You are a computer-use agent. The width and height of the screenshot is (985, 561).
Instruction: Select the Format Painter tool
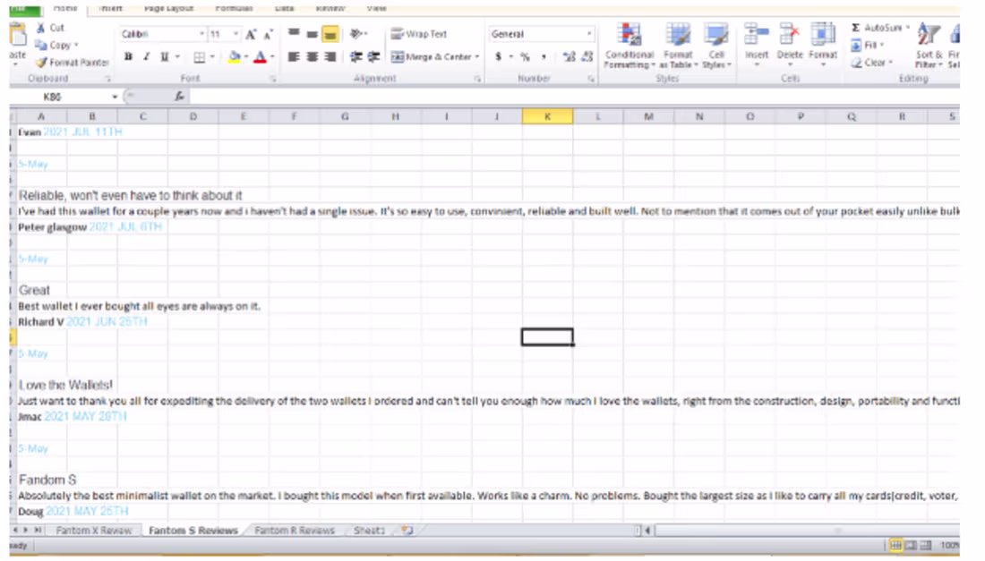(73, 62)
